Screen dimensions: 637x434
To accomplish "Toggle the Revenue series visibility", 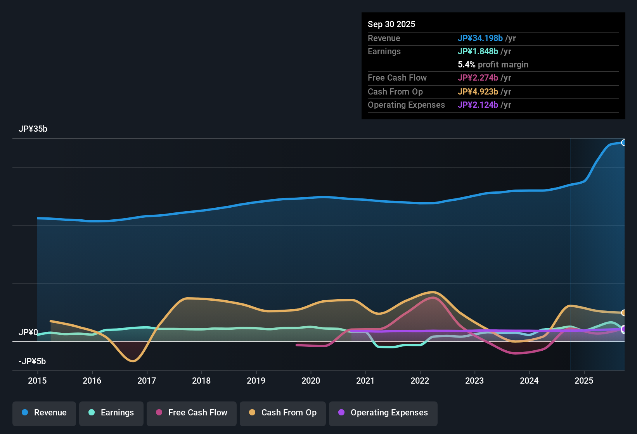I will click(44, 413).
